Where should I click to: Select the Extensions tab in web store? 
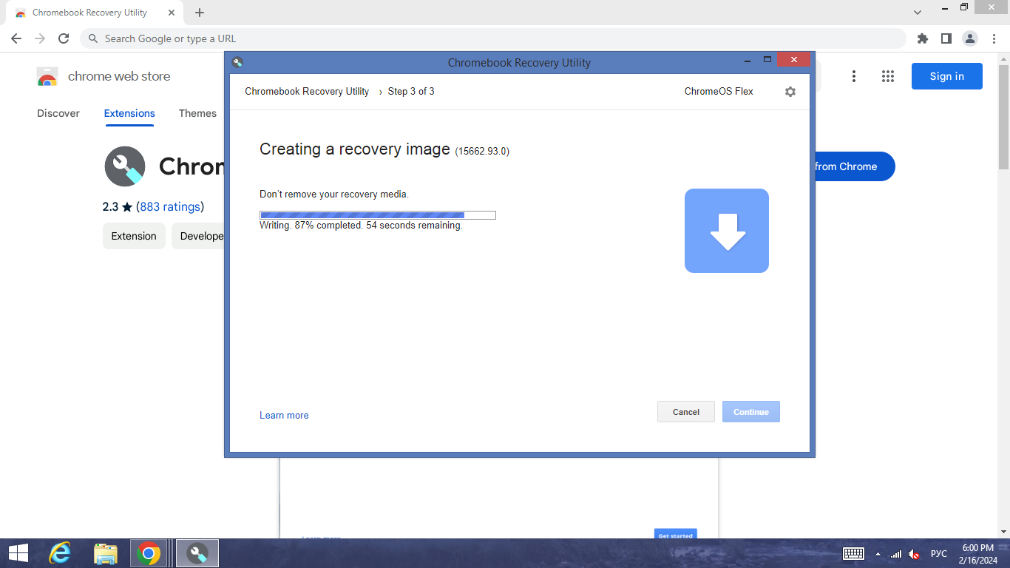click(129, 113)
